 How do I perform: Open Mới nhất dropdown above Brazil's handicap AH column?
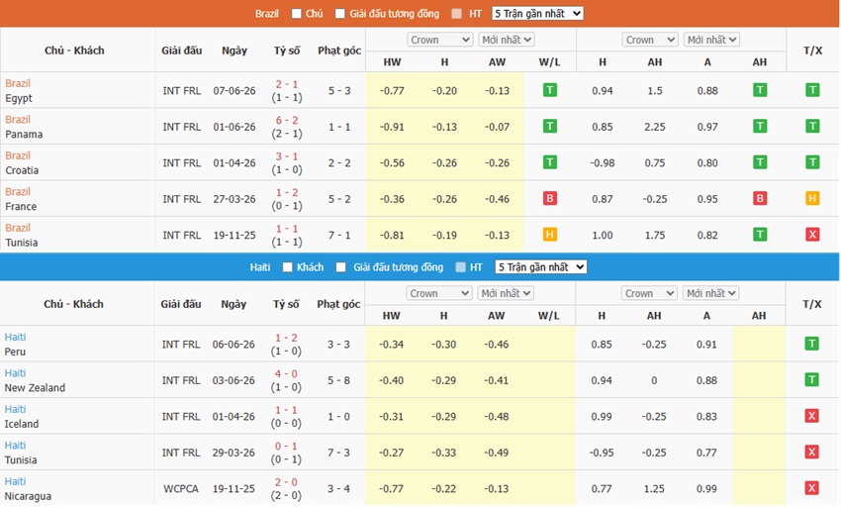(x=711, y=40)
